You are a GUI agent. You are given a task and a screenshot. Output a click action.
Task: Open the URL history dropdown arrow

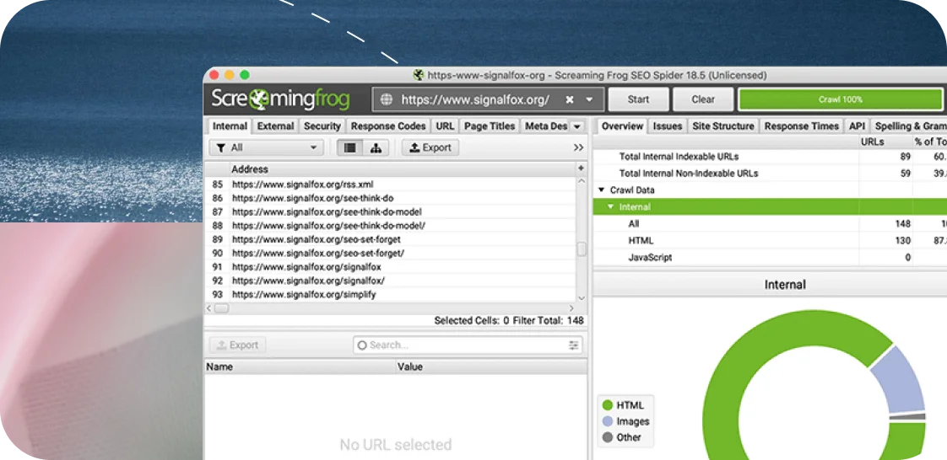tap(589, 99)
